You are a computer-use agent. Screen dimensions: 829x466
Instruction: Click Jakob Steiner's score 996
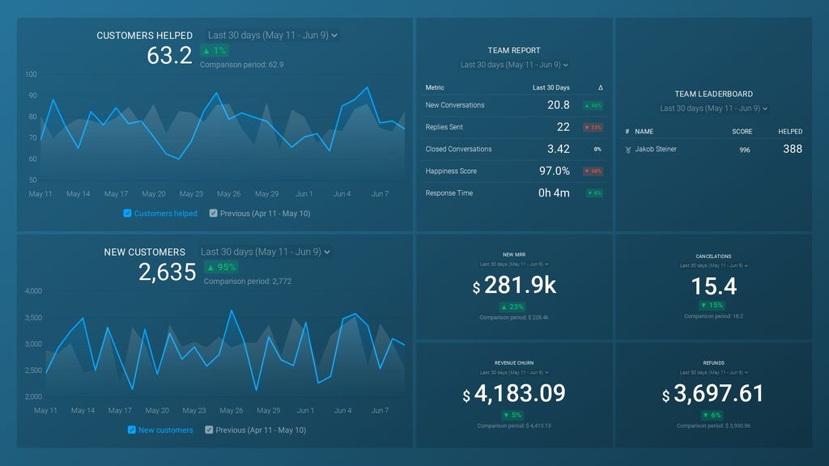(745, 150)
